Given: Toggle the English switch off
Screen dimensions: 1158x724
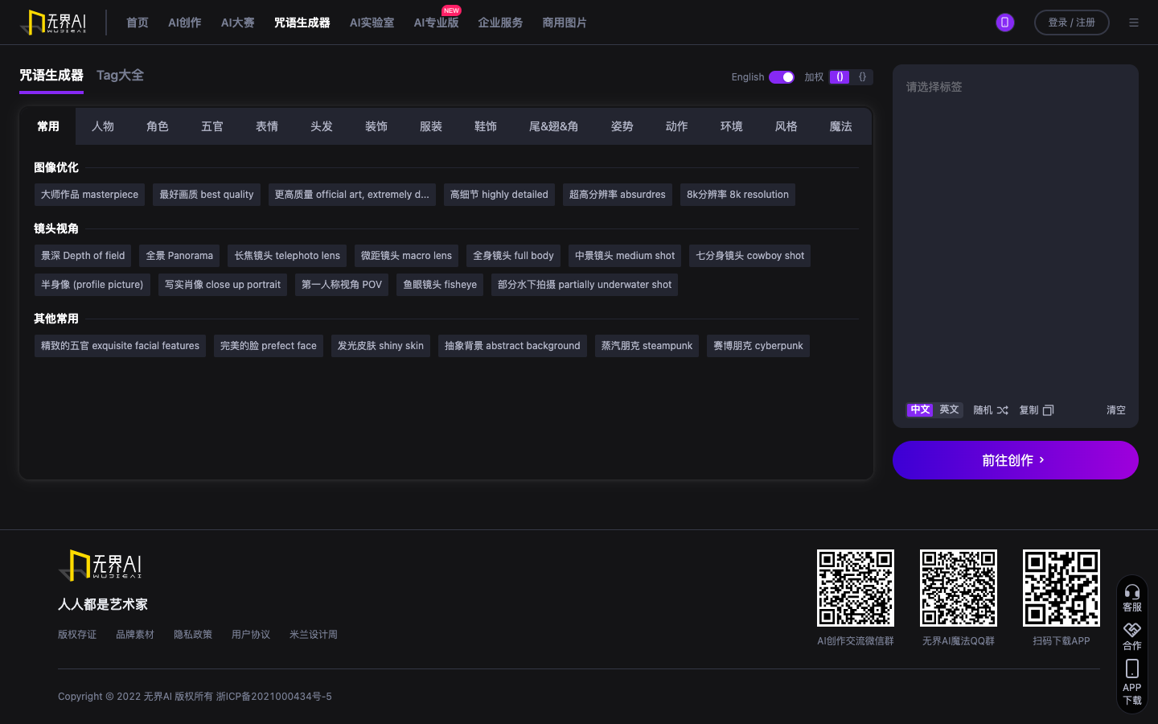Looking at the screenshot, I should click(781, 77).
